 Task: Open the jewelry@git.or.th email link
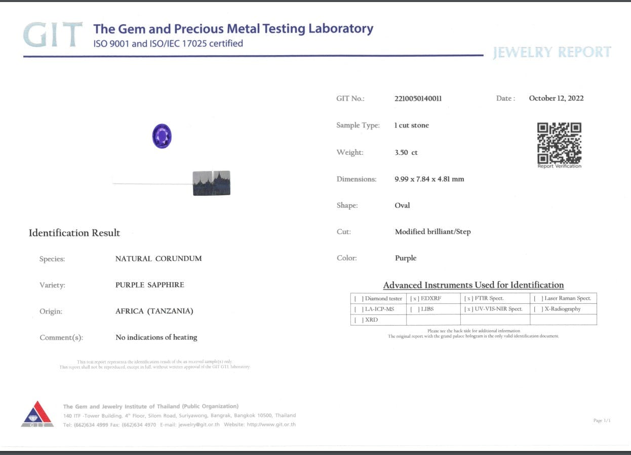(x=199, y=425)
